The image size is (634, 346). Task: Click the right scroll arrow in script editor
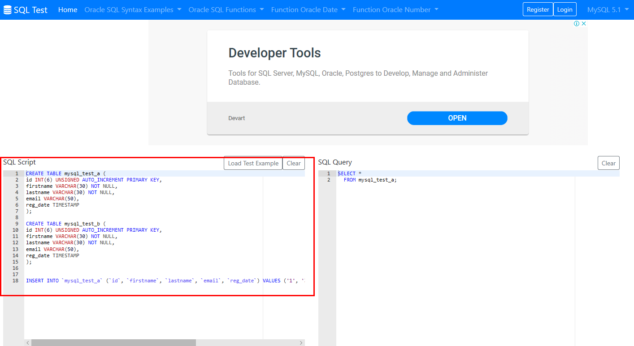point(301,342)
